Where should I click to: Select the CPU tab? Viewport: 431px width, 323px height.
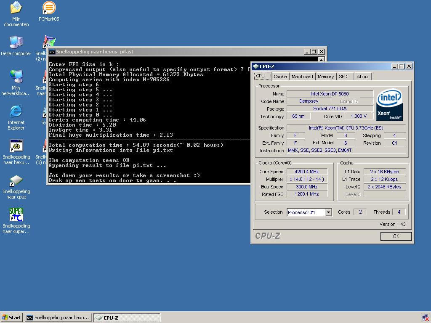(x=263, y=76)
